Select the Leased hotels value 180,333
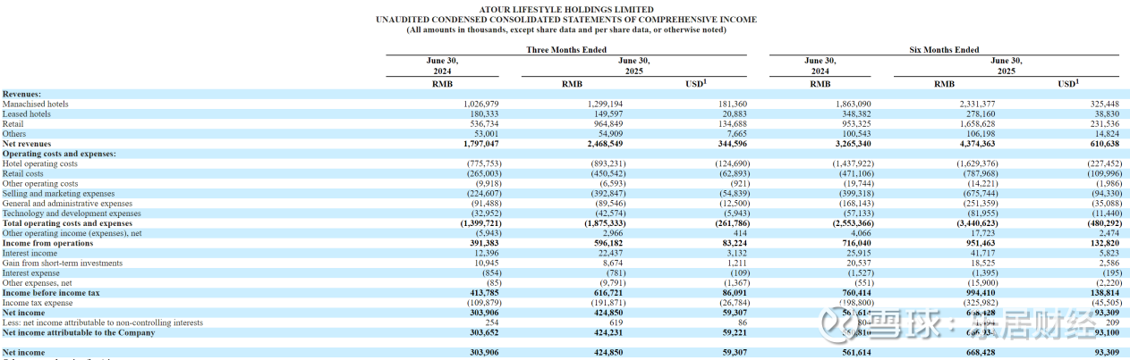Viewport: 1130px width, 360px height. point(484,114)
